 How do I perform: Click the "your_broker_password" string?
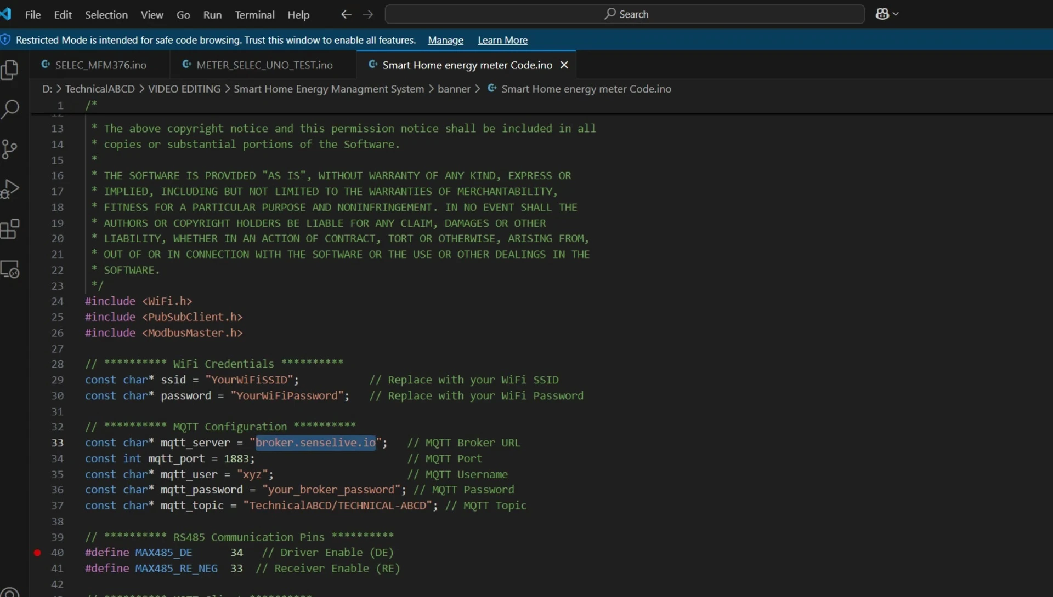tap(331, 490)
